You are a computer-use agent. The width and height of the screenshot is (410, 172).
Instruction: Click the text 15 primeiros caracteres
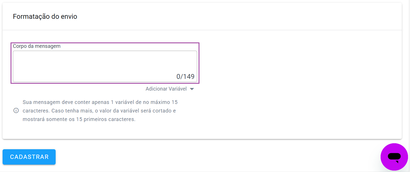click(x=106, y=119)
